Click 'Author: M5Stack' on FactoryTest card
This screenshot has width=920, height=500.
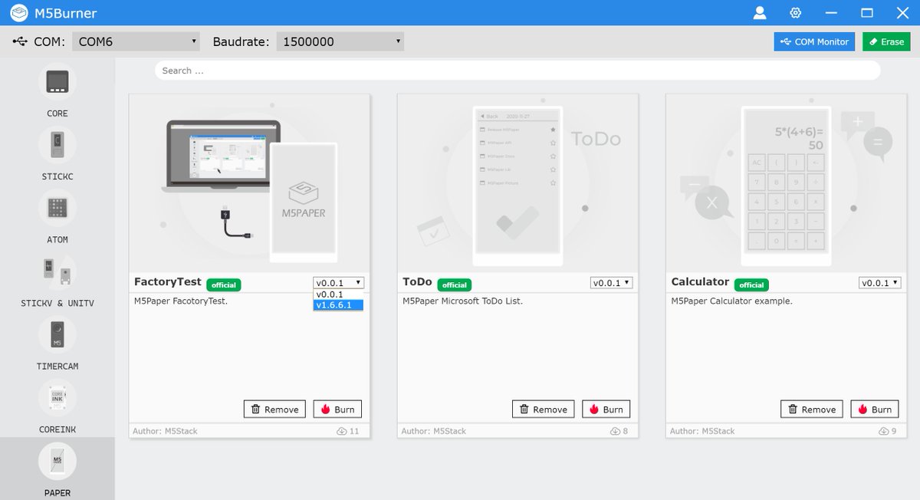165,431
